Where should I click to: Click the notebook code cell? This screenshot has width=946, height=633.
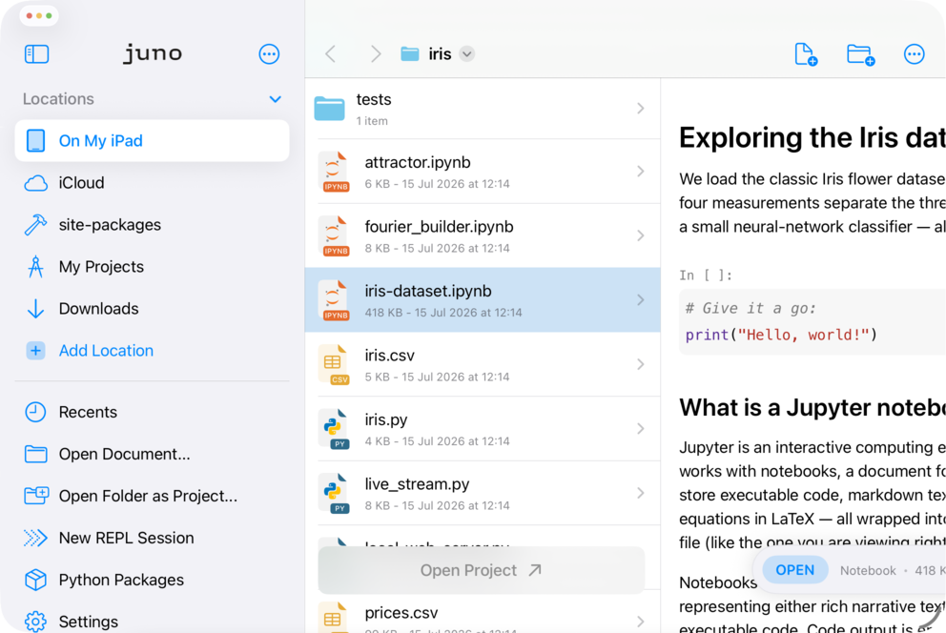[x=812, y=322]
